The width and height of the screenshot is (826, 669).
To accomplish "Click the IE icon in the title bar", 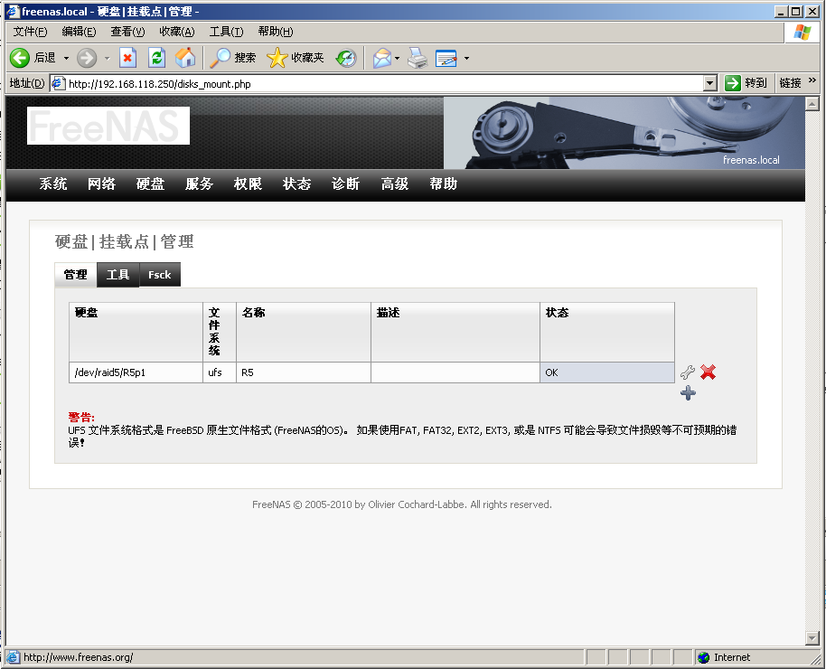I will [14, 11].
